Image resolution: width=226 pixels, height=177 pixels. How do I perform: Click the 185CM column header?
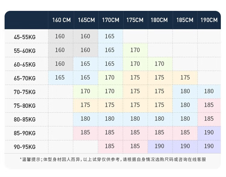185,20
